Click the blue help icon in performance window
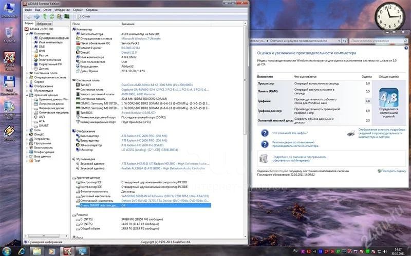 click(x=406, y=48)
